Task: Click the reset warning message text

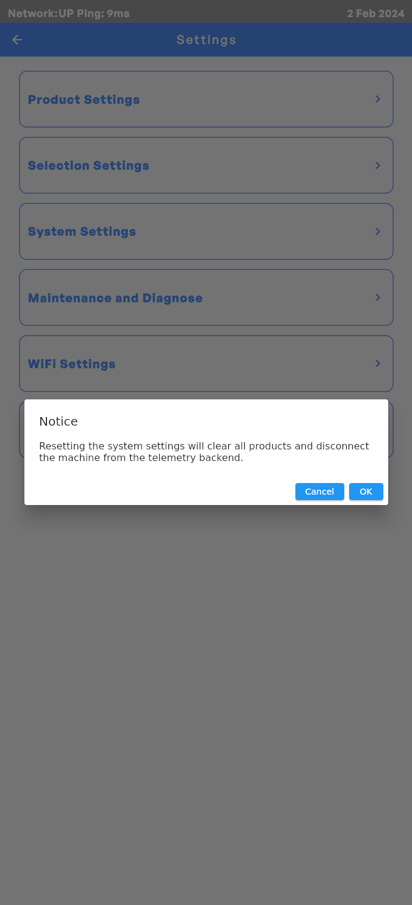Action: [x=204, y=452]
